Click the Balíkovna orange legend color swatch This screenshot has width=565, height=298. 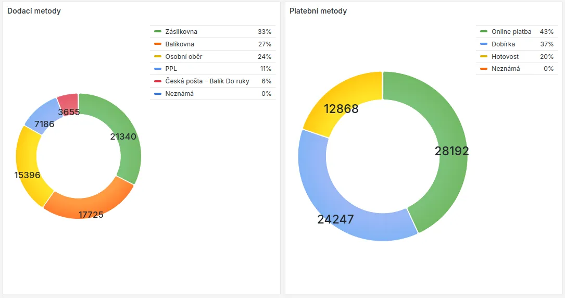(x=158, y=44)
